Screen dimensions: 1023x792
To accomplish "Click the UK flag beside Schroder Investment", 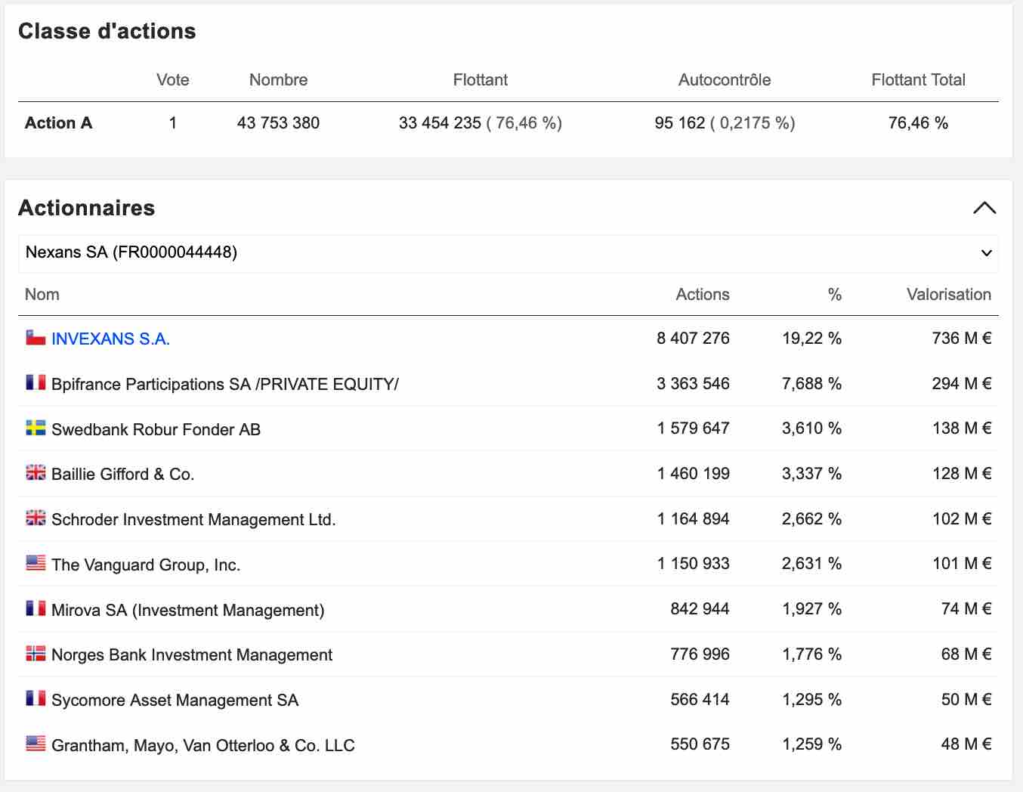I will pyautogui.click(x=36, y=518).
